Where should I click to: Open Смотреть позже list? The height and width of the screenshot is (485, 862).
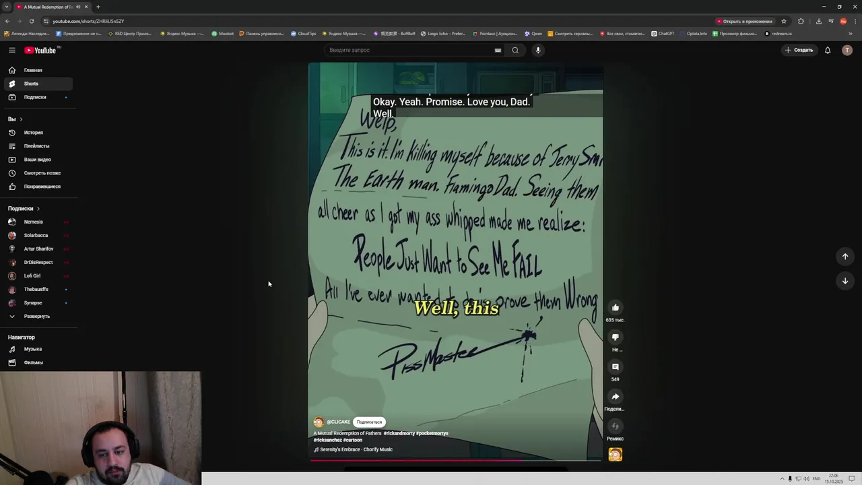tap(38, 173)
